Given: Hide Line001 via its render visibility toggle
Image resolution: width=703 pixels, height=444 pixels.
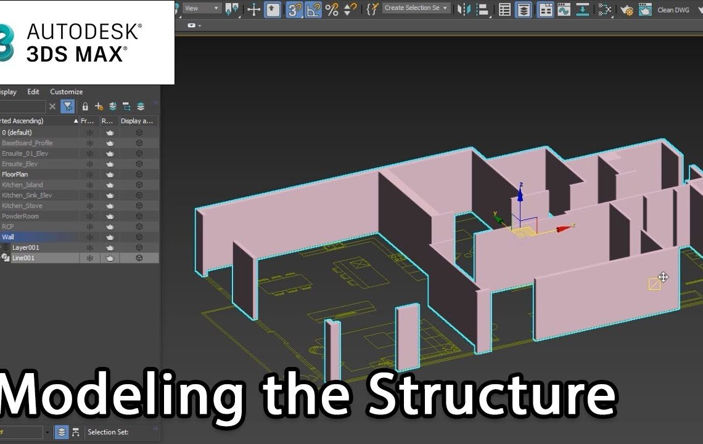Looking at the screenshot, I should tap(109, 258).
